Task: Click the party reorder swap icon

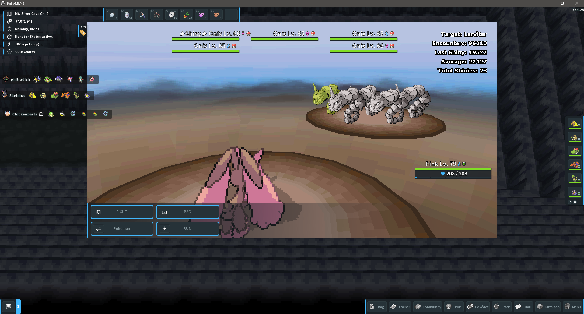Action: [570, 202]
